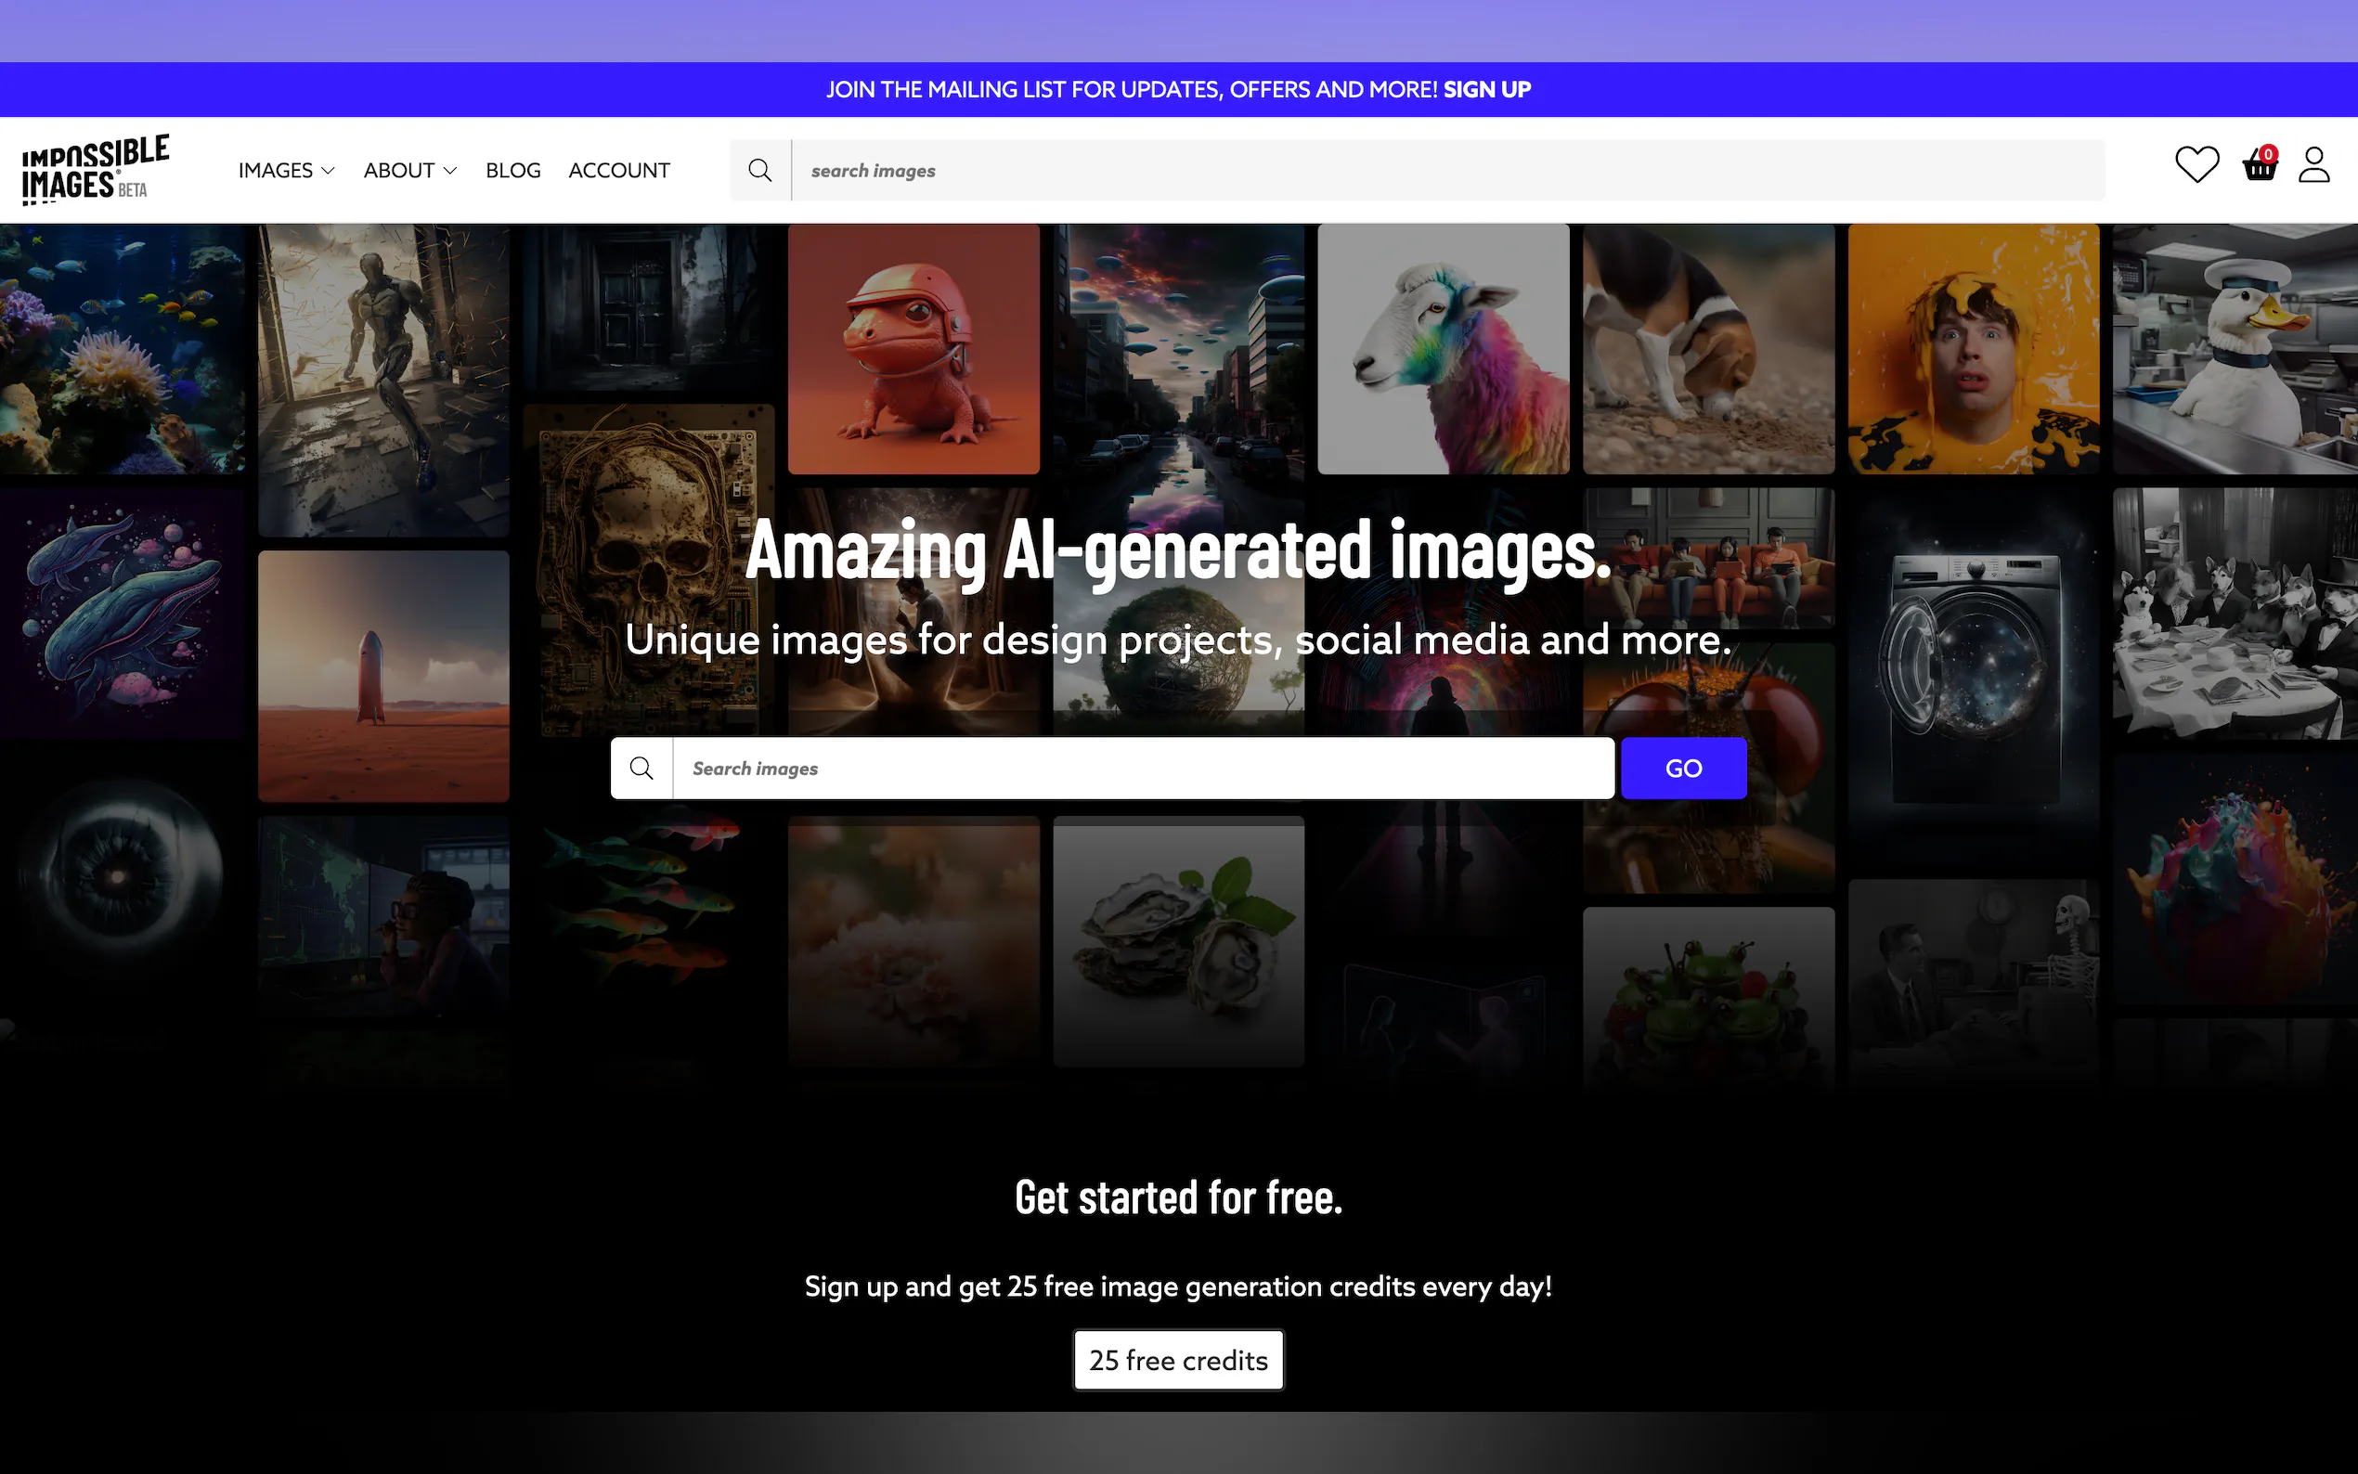Click the heart icon to view saved images
This screenshot has height=1474, width=2358.
(x=2196, y=166)
